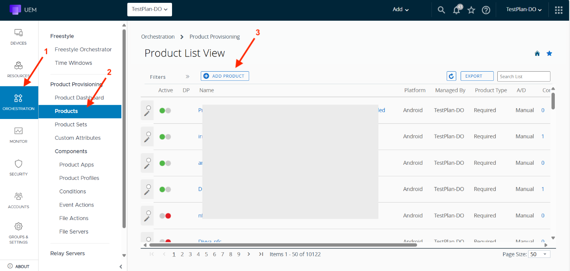The image size is (570, 271).
Task: Click the refresh list icon
Action: pyautogui.click(x=451, y=76)
